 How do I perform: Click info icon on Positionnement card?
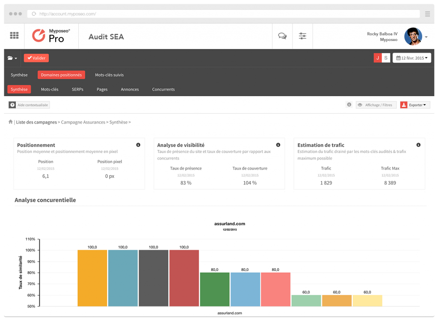138,145
